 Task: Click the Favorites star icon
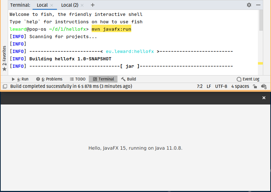click(x=5, y=69)
